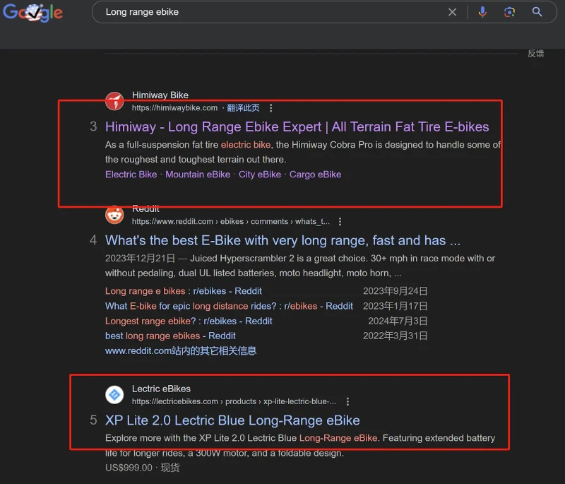The height and width of the screenshot is (484, 565).
Task: Click the Google logo
Action: click(32, 12)
